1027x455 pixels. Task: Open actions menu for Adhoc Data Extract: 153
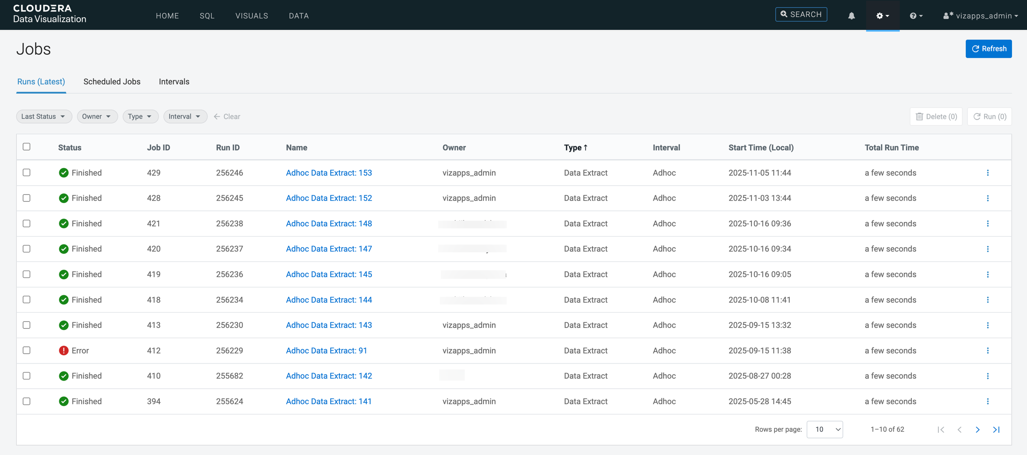(x=988, y=173)
